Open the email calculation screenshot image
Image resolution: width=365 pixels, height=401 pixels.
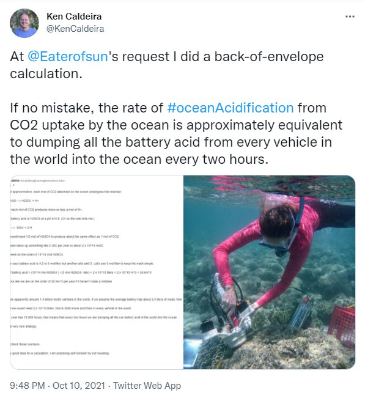coord(97,272)
